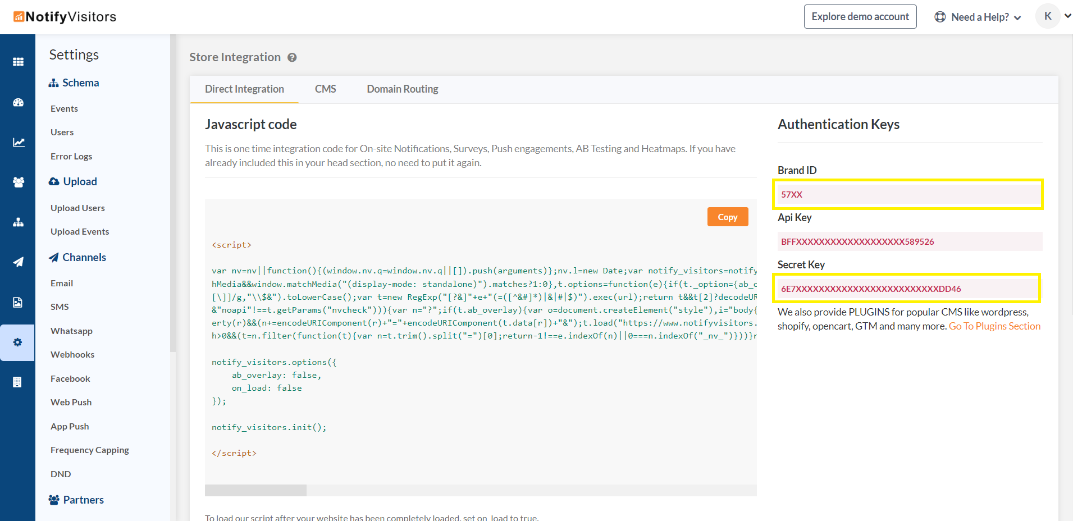Click the notify_visitors.init(); code line
Image resolution: width=1073 pixels, height=521 pixels.
[x=269, y=428]
